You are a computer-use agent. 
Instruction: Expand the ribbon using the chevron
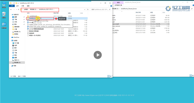[109, 6]
